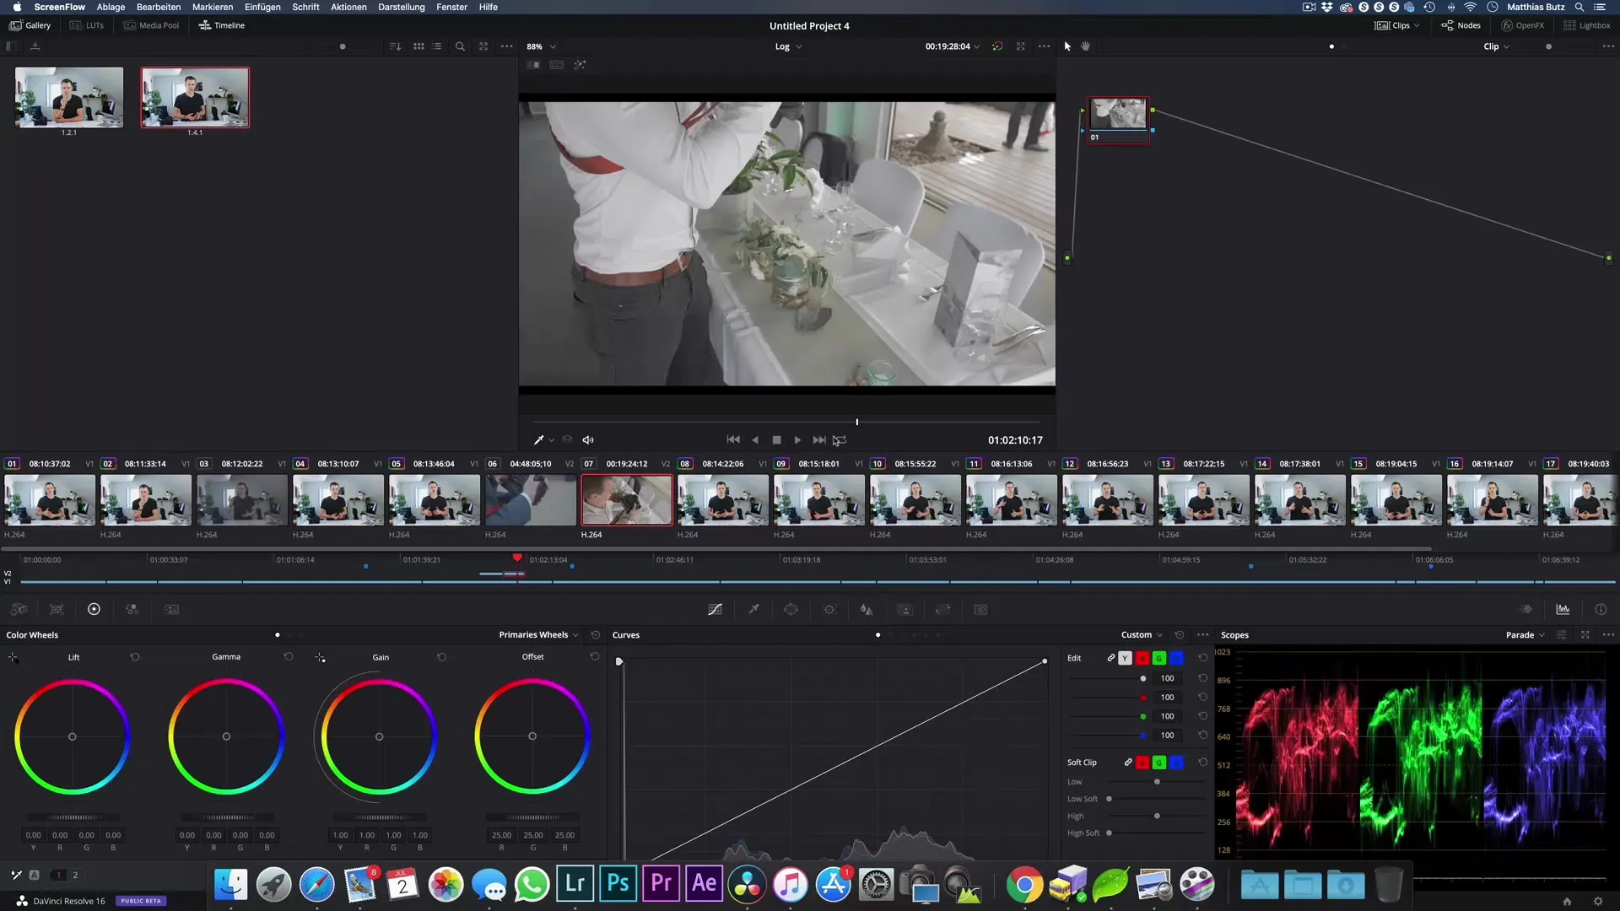Open the Log mode dropdown

click(x=788, y=46)
